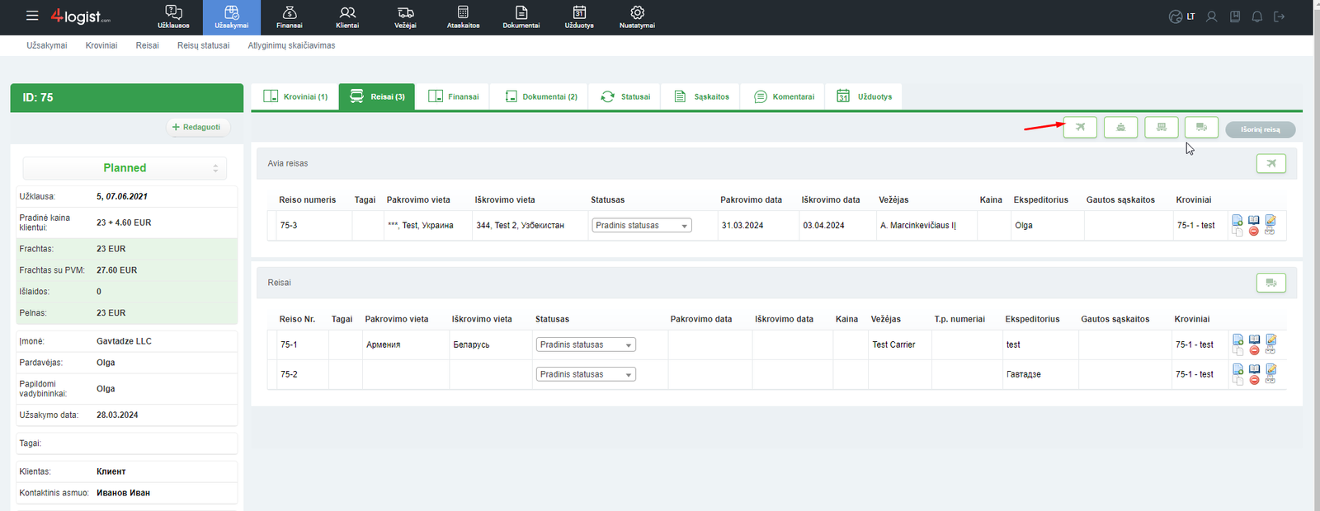Open the Atlyginimų skaičiavimas link
This screenshot has width=1320, height=511.
291,45
